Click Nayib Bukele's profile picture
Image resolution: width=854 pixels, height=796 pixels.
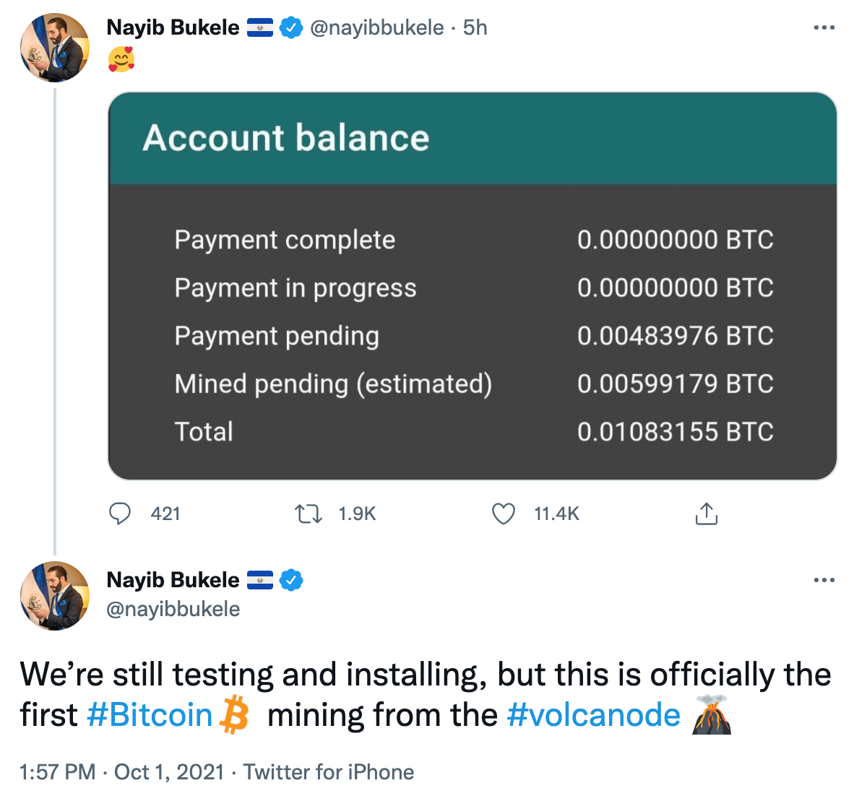coord(54,47)
